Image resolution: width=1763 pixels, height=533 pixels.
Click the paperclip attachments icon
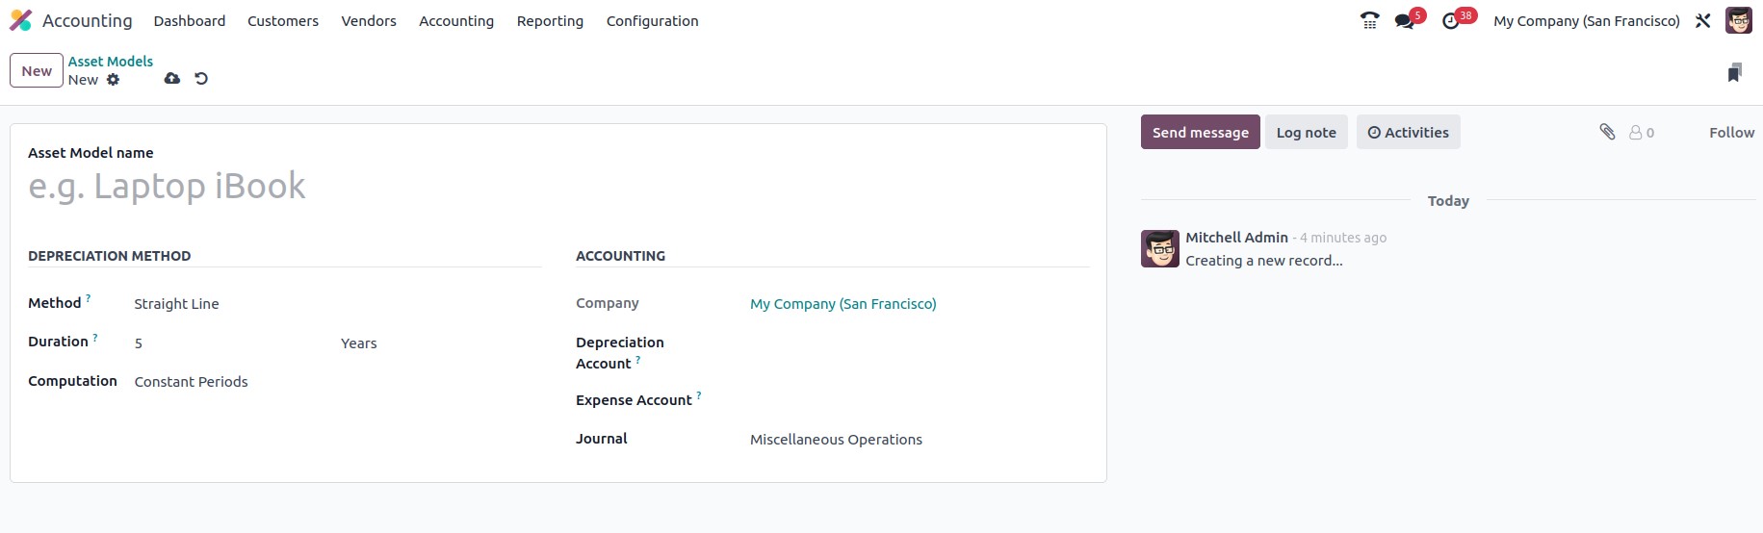coord(1607,132)
